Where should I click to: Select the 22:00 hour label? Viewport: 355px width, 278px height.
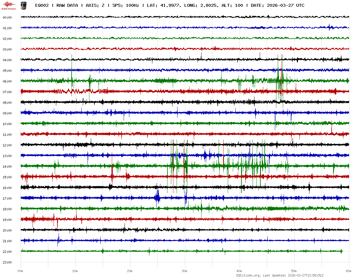[7, 252]
